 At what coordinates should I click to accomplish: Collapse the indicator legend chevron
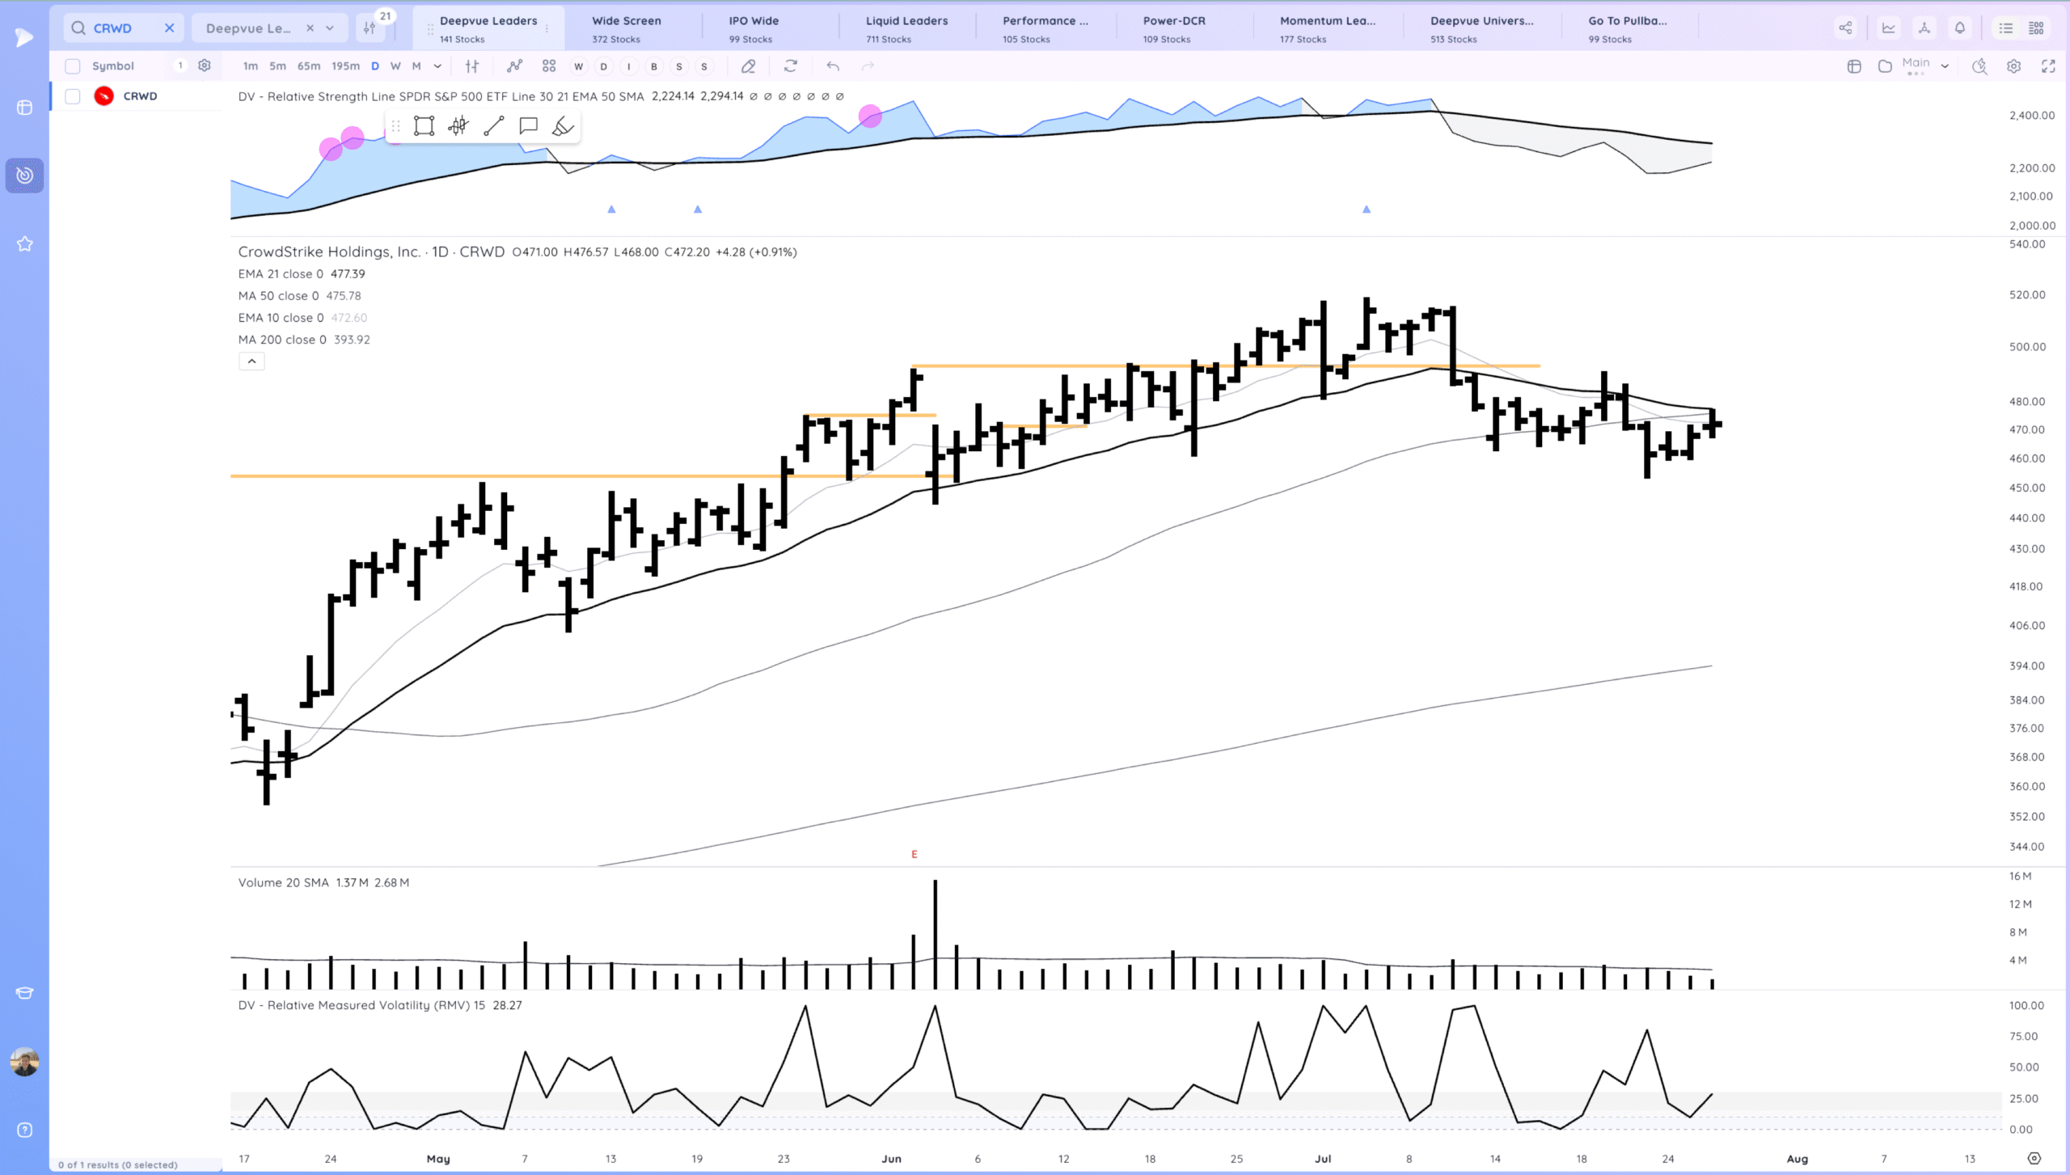[x=251, y=361]
